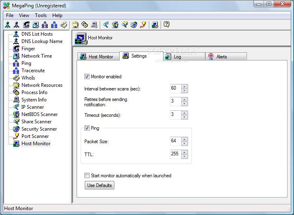
Task: Select Security Scanner in sidebar tree
Action: point(39,129)
